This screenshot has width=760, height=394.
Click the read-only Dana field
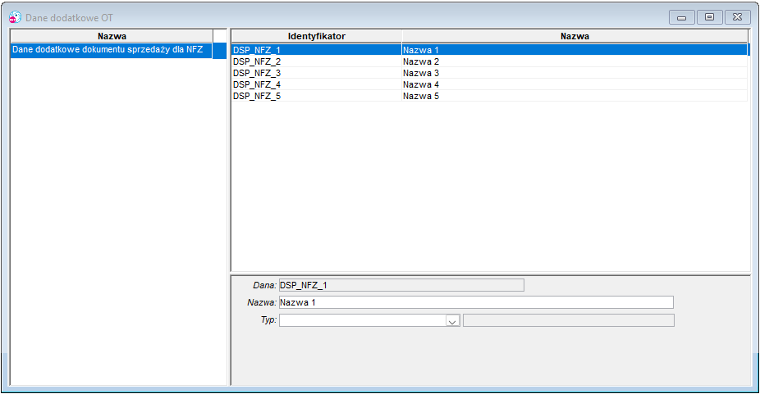point(401,285)
